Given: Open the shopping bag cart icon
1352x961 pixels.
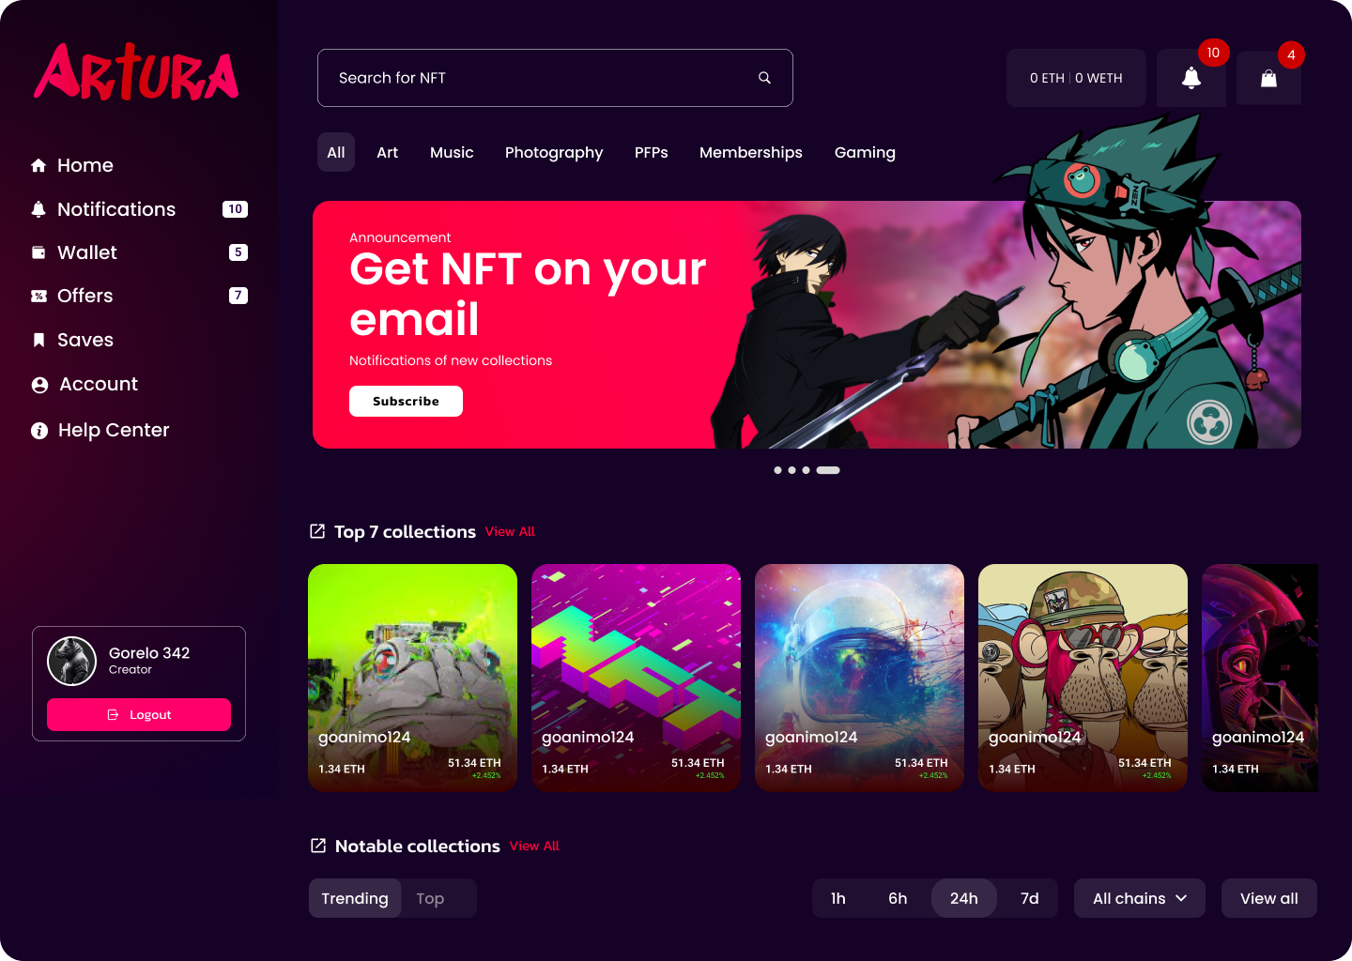Looking at the screenshot, I should (1268, 78).
